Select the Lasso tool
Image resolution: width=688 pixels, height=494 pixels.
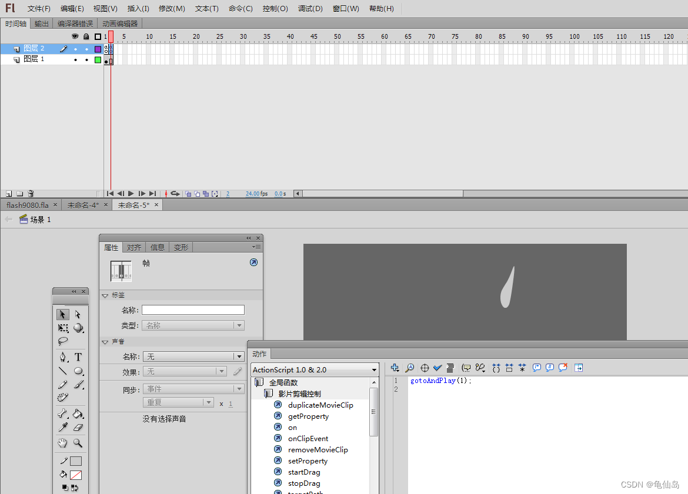point(63,341)
